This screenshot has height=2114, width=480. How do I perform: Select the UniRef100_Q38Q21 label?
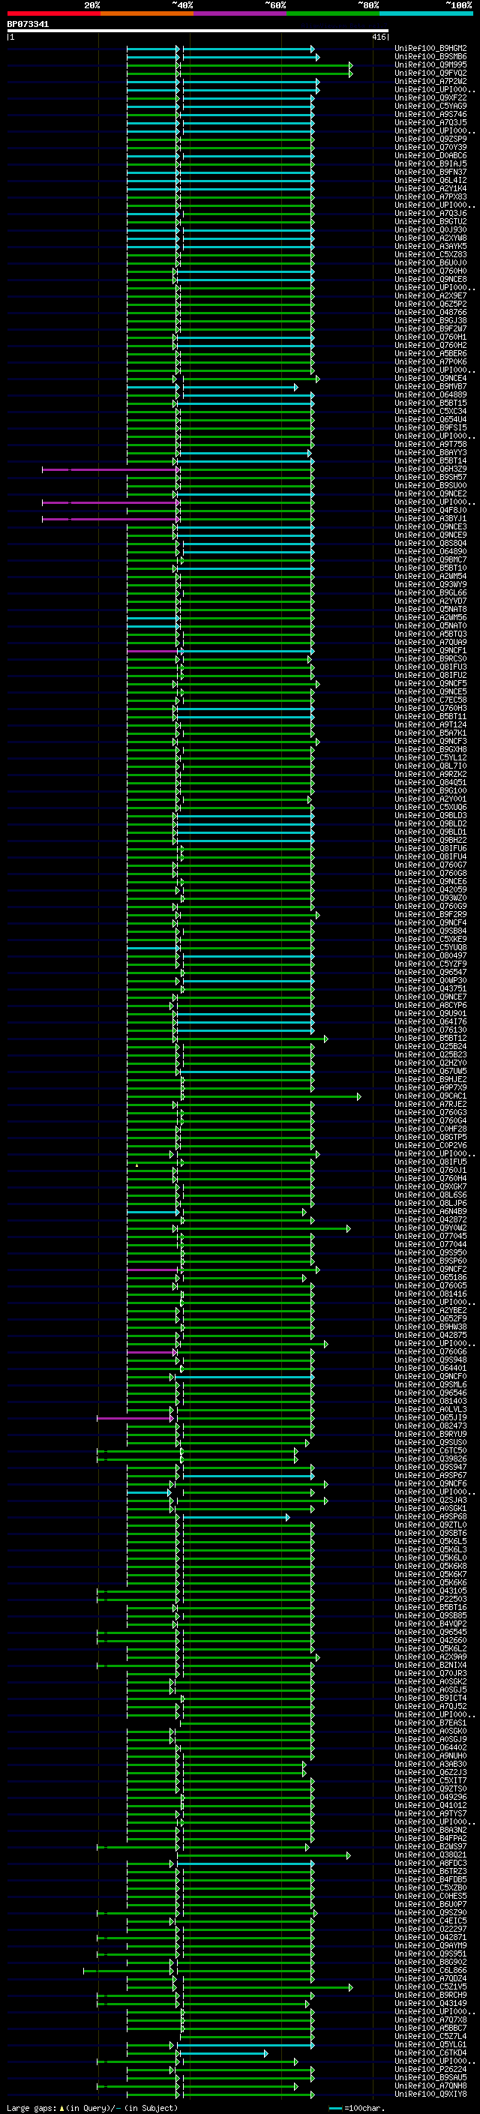pyautogui.click(x=430, y=1855)
